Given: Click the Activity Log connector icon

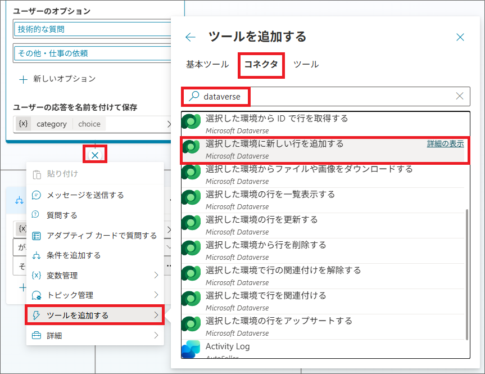Looking at the screenshot, I should tap(191, 349).
